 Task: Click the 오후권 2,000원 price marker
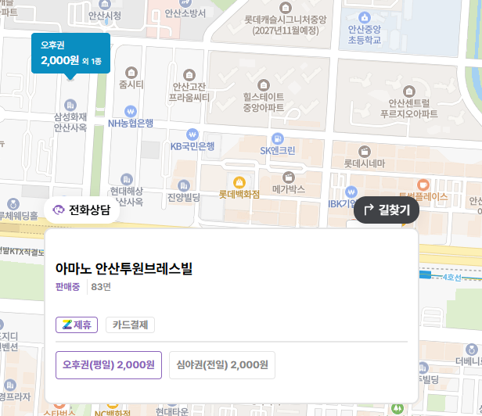(x=70, y=53)
